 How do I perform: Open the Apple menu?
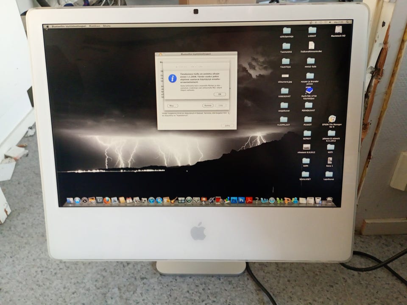tap(47, 26)
